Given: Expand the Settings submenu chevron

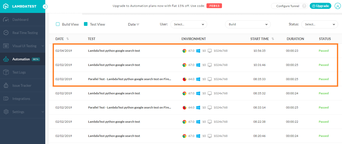Looking at the screenshot, I should click(43, 112).
